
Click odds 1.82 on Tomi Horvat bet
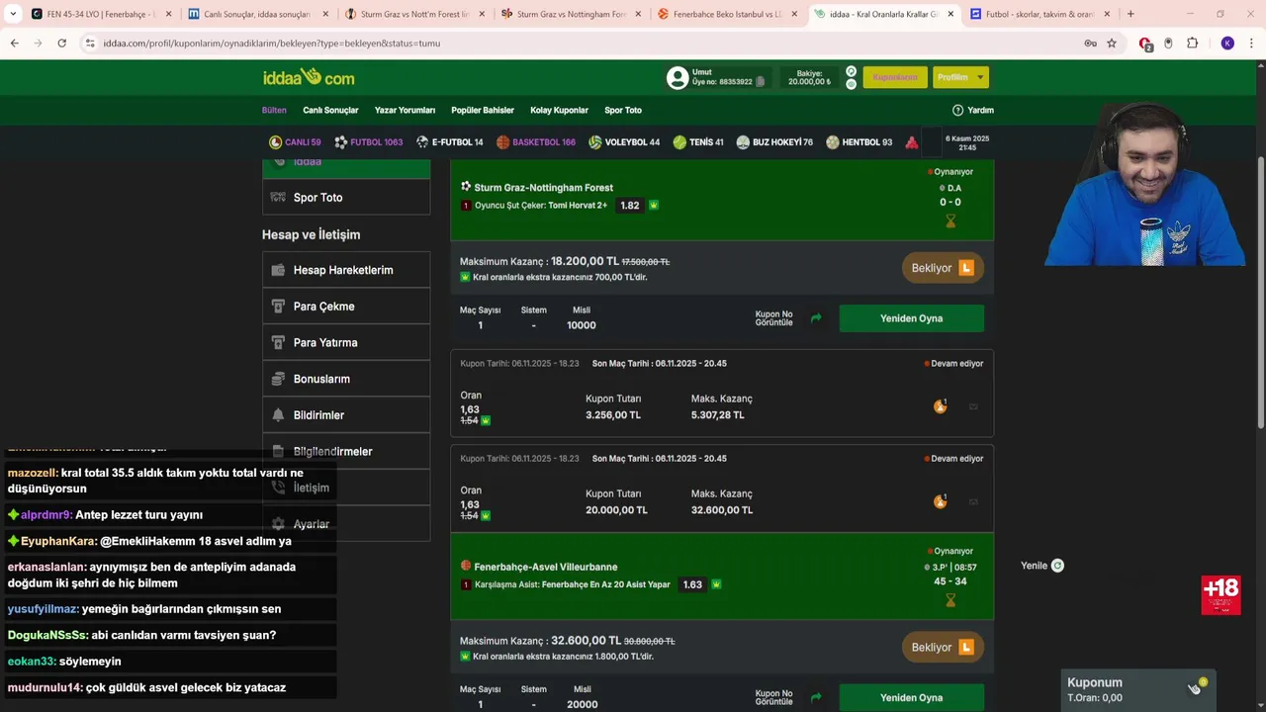pyautogui.click(x=629, y=206)
